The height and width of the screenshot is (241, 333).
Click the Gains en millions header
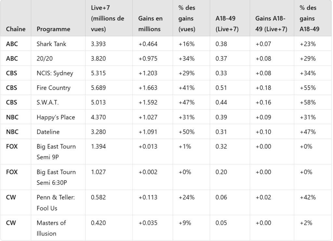(x=150, y=24)
